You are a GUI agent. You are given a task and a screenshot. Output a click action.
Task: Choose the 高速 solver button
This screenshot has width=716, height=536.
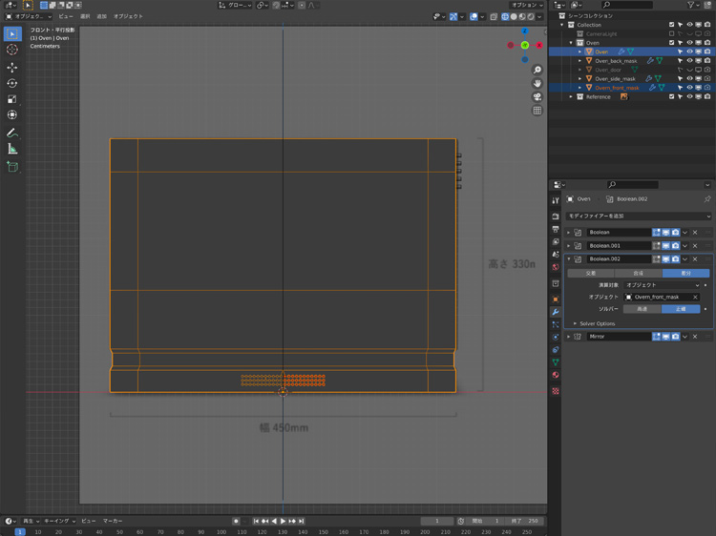coord(642,309)
